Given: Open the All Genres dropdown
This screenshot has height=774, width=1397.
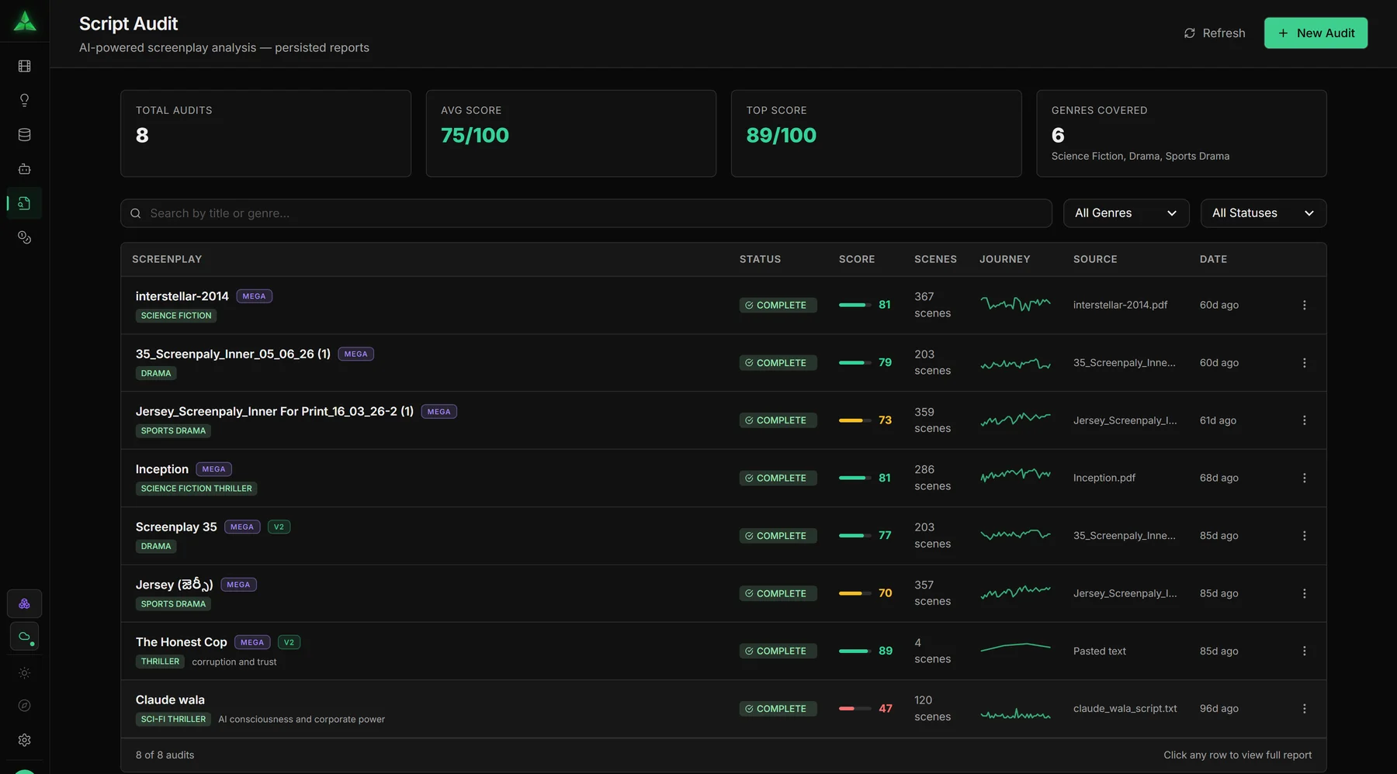Looking at the screenshot, I should click(x=1126, y=213).
